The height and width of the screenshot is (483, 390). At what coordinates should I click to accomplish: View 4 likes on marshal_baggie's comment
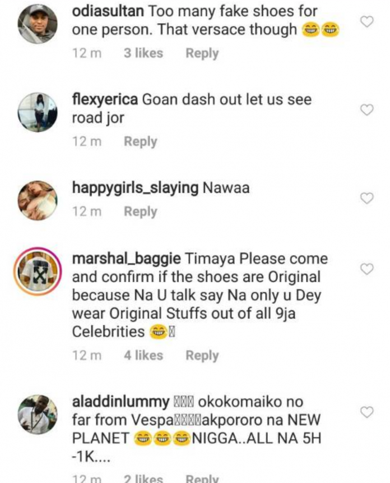coord(143,355)
